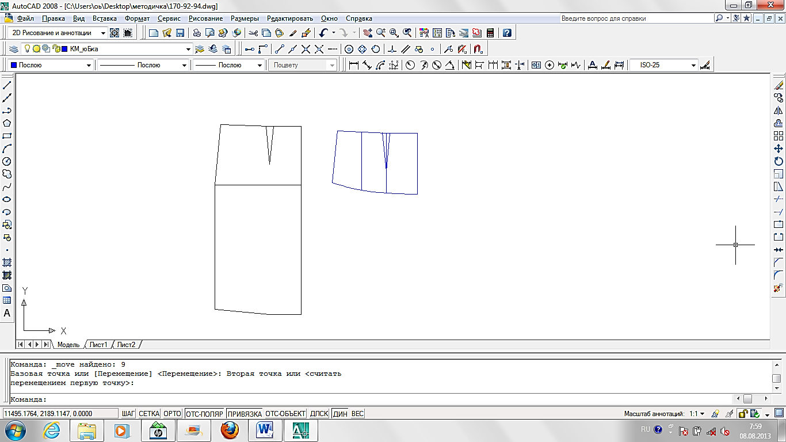
Task: Toggle ПРИВЯЗКА object snap
Action: pos(245,414)
